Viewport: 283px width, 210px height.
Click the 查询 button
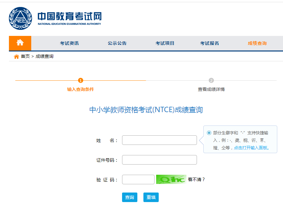130,197
